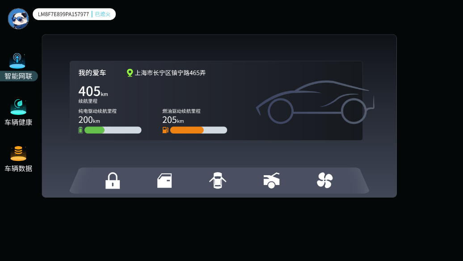Click the green battery level bar
The height and width of the screenshot is (261, 463).
pos(113,130)
